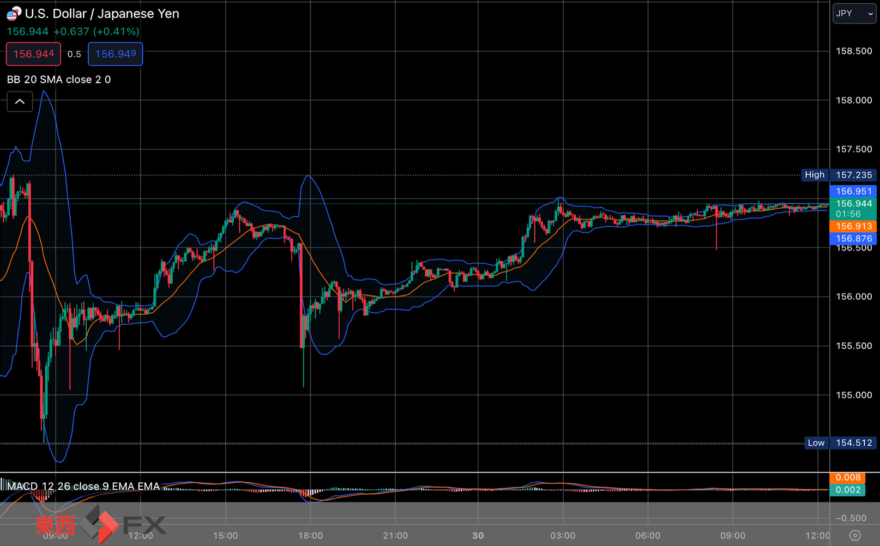This screenshot has height=546, width=880.
Task: Open chart settings hexagon gear icon
Action: pyautogui.click(x=855, y=535)
